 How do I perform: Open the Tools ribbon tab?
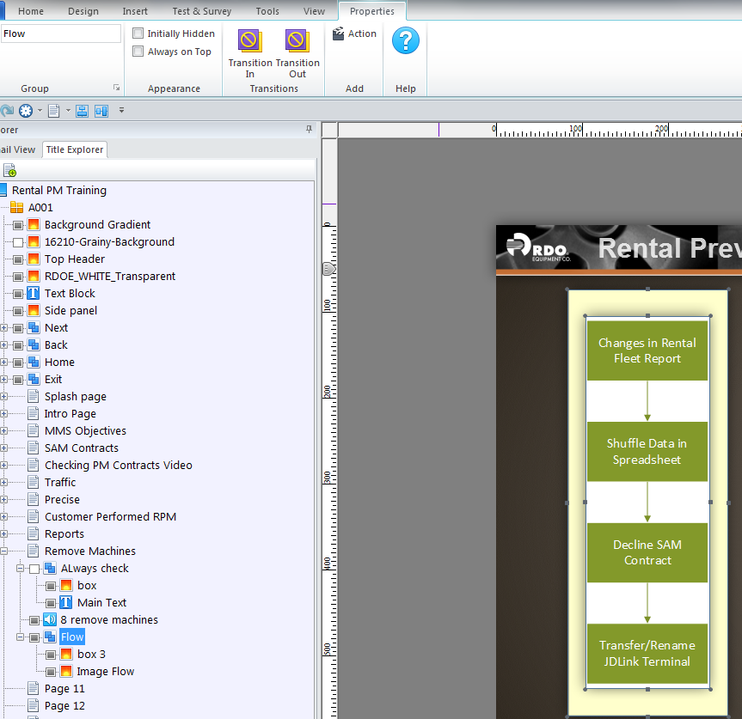[267, 11]
